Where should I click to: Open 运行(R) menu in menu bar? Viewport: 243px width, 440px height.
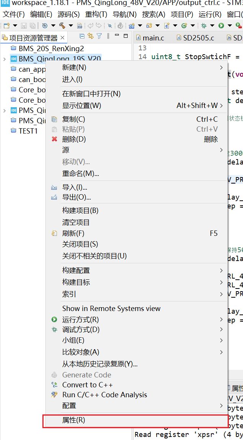pyautogui.click(x=210, y=15)
